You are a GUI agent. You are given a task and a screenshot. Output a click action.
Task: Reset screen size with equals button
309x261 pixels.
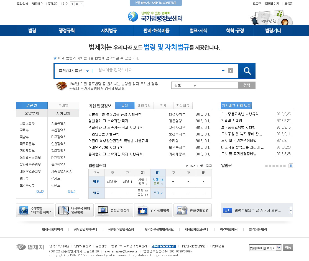tap(77, 4)
